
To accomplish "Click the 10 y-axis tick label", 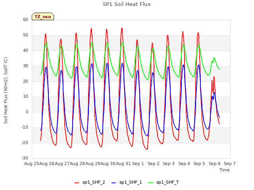I will (x=25, y=97).
